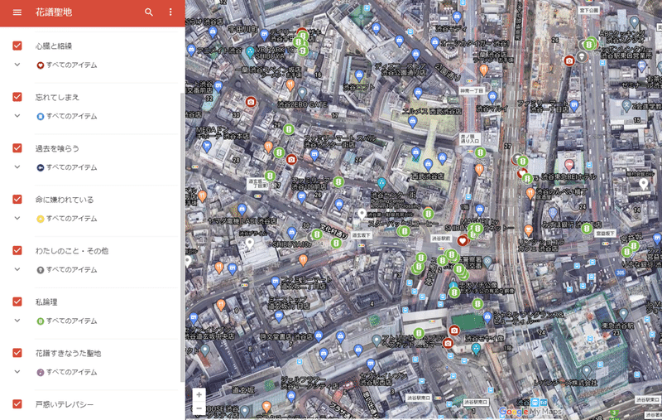662x420 pixels.
Task: Uncheck the 私論理 layer checkbox
Action: [x=17, y=302]
